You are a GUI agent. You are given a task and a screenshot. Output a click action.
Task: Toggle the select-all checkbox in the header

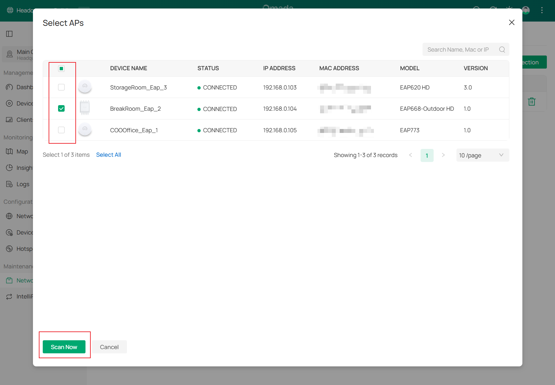point(61,68)
